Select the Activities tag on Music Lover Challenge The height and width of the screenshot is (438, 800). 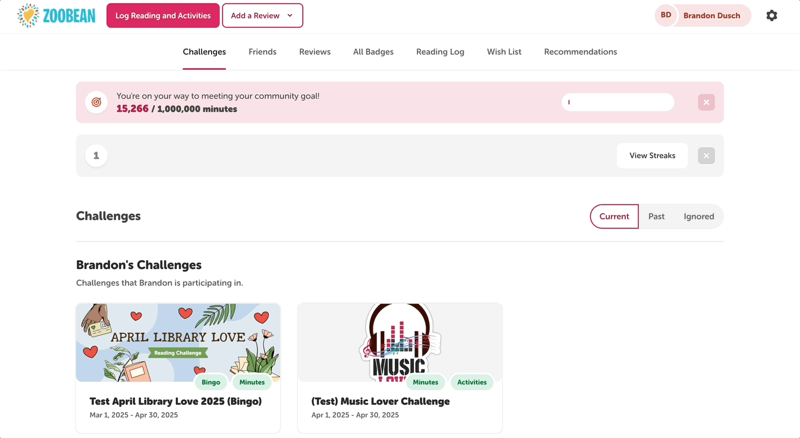(472, 382)
